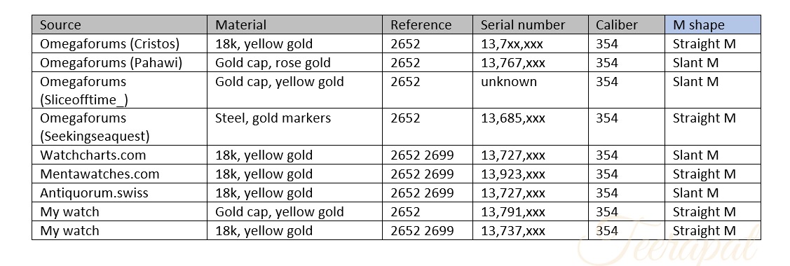This screenshot has height=266, width=790.
Task: Select the Omegaforums (Pahawi) source cell
Action: (x=119, y=62)
